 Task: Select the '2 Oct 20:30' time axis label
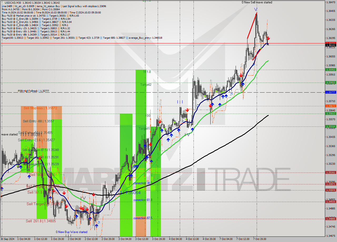pos(108,239)
